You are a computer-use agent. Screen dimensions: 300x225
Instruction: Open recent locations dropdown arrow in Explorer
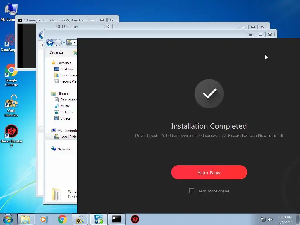pos(64,43)
